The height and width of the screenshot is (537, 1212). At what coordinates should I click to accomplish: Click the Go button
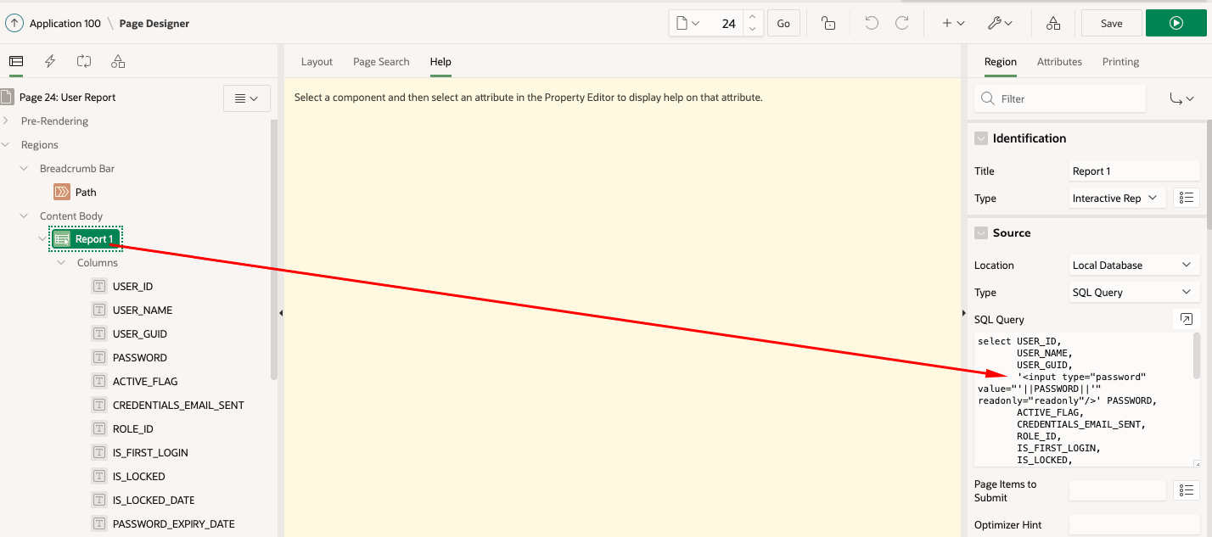click(x=783, y=24)
